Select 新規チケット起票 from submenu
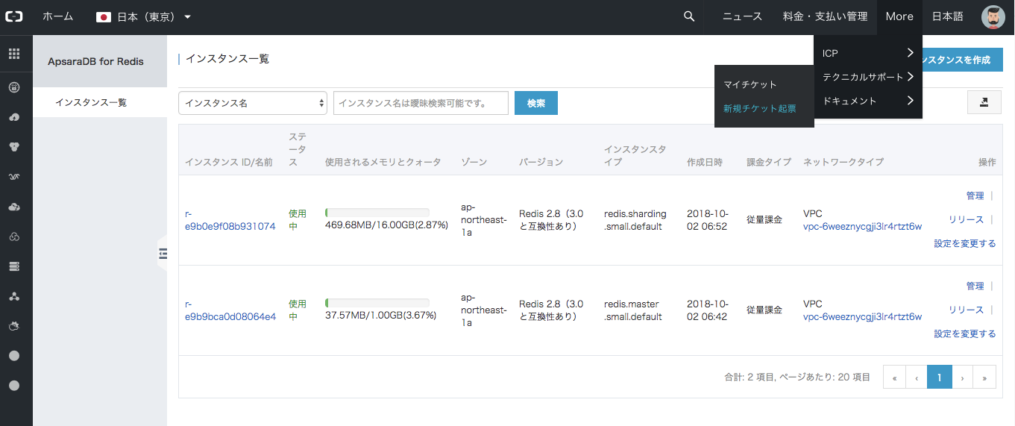Image resolution: width=1015 pixels, height=426 pixels. [x=760, y=108]
